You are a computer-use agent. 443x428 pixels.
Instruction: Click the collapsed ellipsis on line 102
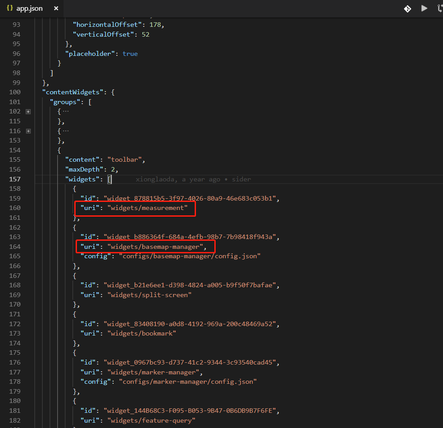pyautogui.click(x=65, y=112)
